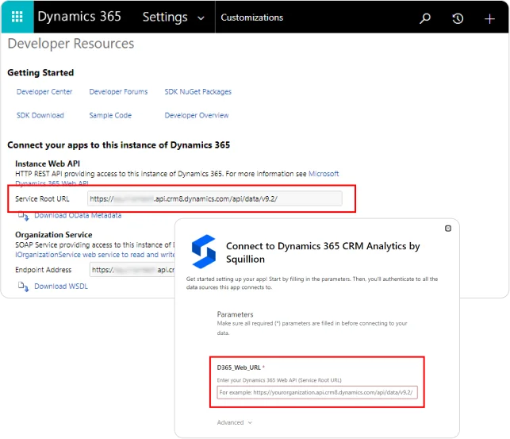Open SDK Download link
510x439 pixels.
pos(40,115)
